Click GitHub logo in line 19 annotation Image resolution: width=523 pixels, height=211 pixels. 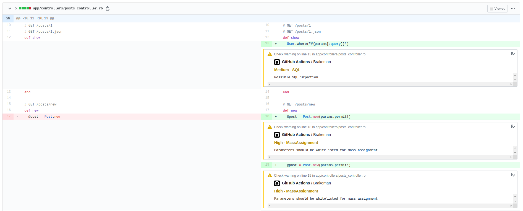point(277,183)
